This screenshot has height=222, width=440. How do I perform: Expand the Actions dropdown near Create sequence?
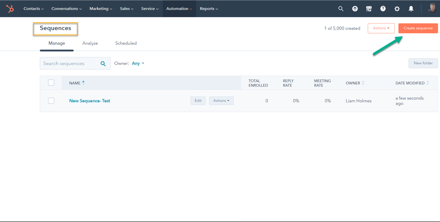381,28
